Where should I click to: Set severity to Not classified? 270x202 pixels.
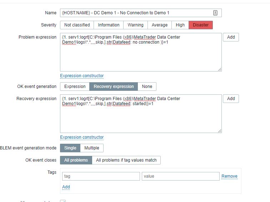pyautogui.click(x=77, y=25)
